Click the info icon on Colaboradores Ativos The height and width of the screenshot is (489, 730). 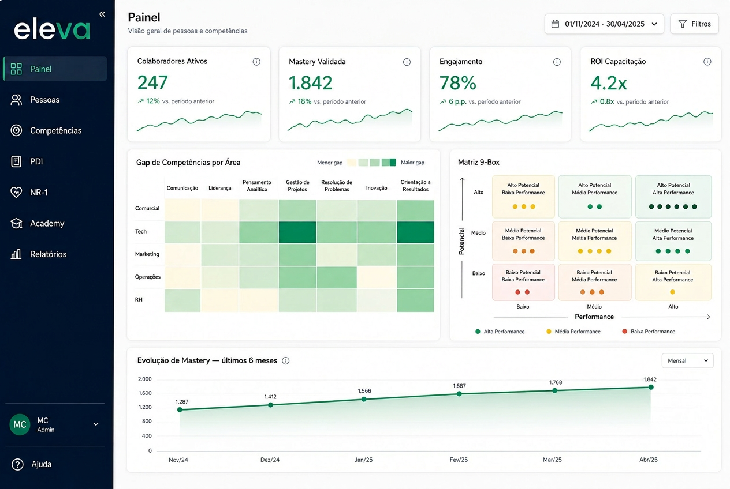point(256,62)
